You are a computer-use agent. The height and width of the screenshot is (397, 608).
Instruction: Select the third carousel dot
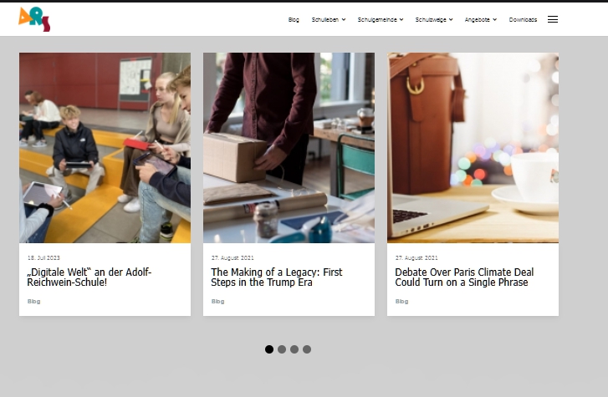point(294,349)
